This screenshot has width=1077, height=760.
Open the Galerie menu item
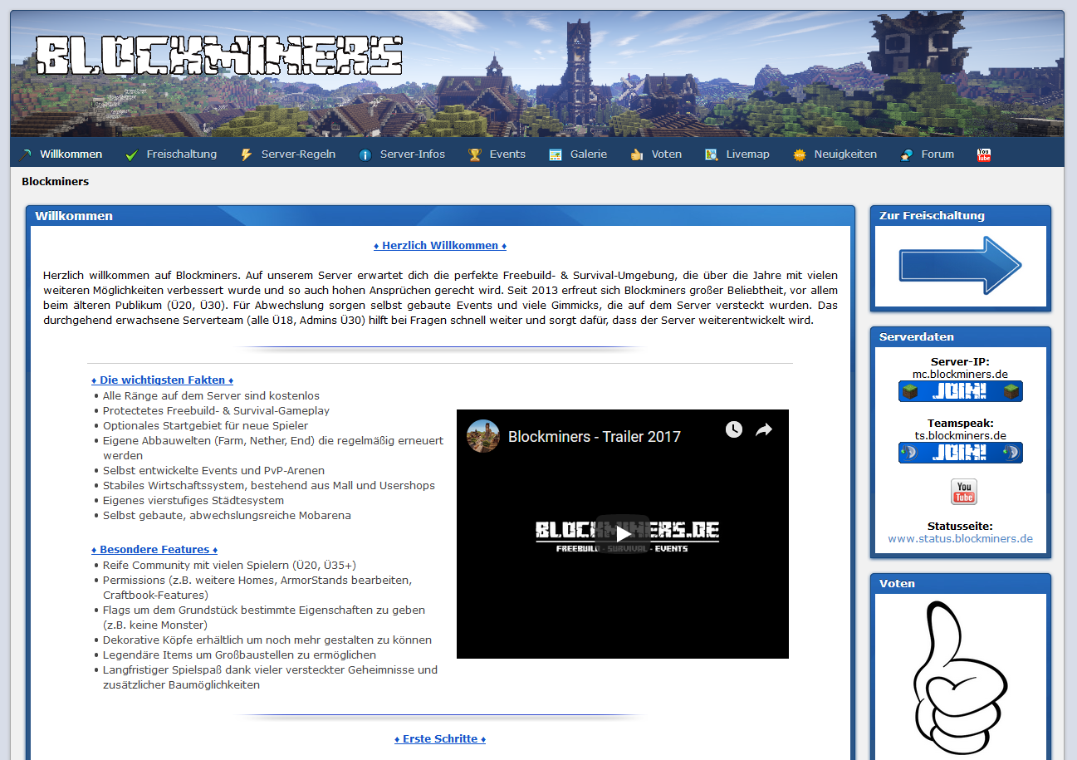pos(589,154)
